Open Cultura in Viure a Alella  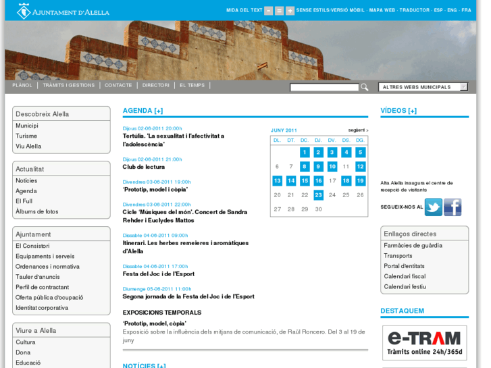point(26,342)
